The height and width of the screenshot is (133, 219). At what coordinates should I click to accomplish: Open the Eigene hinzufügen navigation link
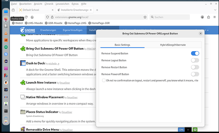point(73,30)
